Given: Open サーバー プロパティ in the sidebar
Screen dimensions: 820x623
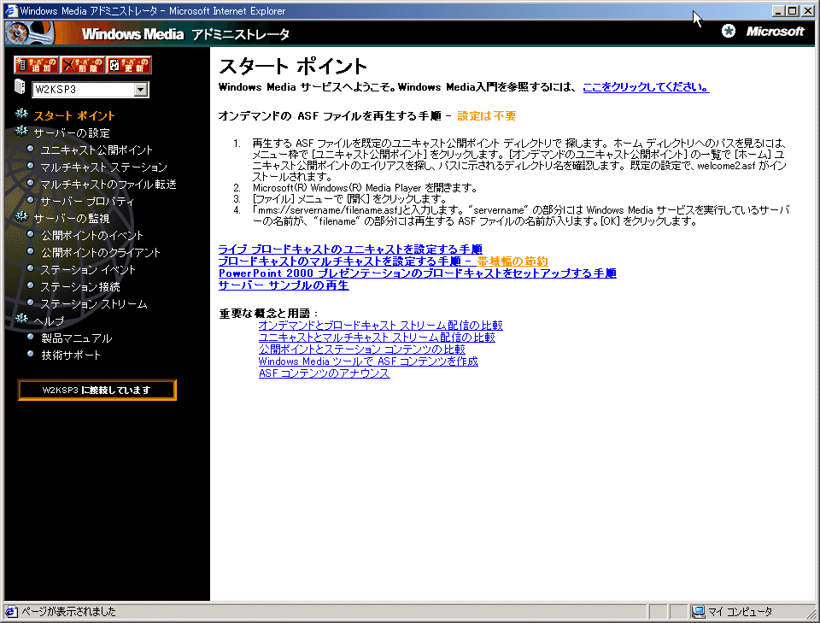Looking at the screenshot, I should click(x=87, y=202).
